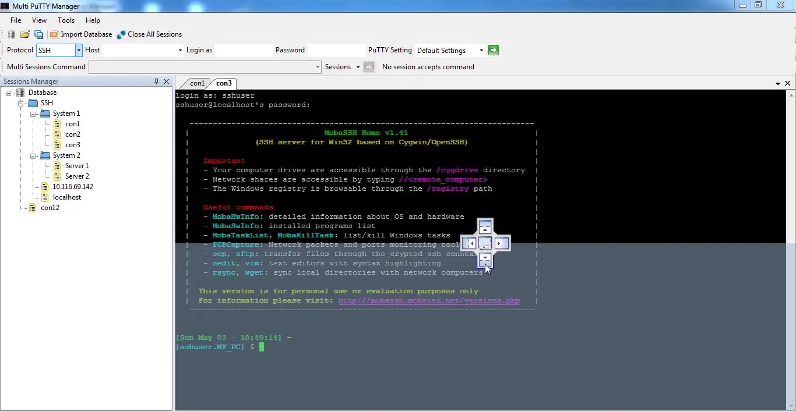Click the dock right arrow indicator

(x=501, y=243)
